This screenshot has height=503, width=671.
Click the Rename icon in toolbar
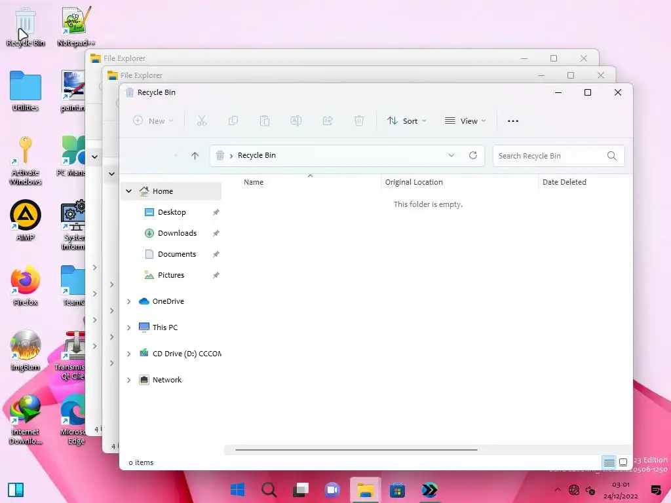point(296,121)
